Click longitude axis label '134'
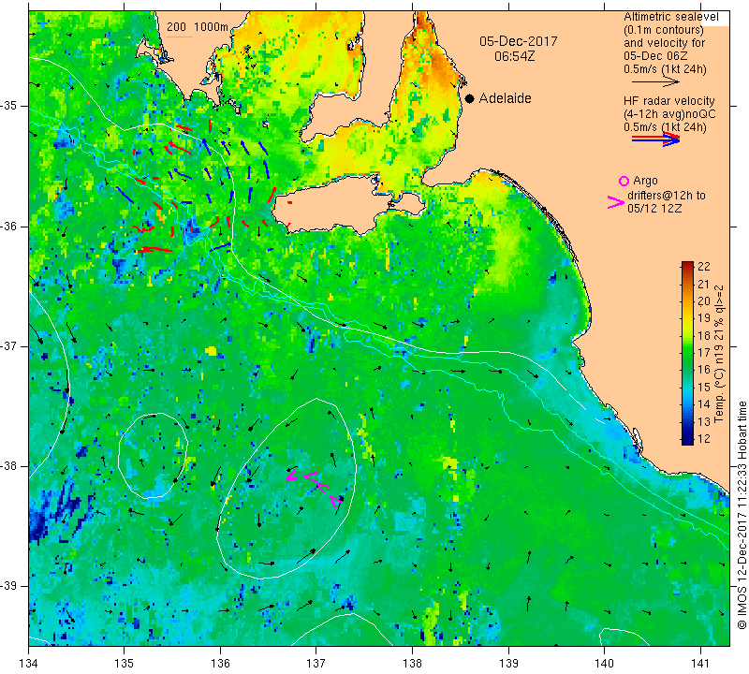This screenshot has width=749, height=674. (x=29, y=664)
